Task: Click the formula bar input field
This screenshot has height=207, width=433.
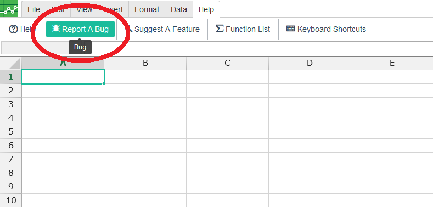Action: point(217,48)
